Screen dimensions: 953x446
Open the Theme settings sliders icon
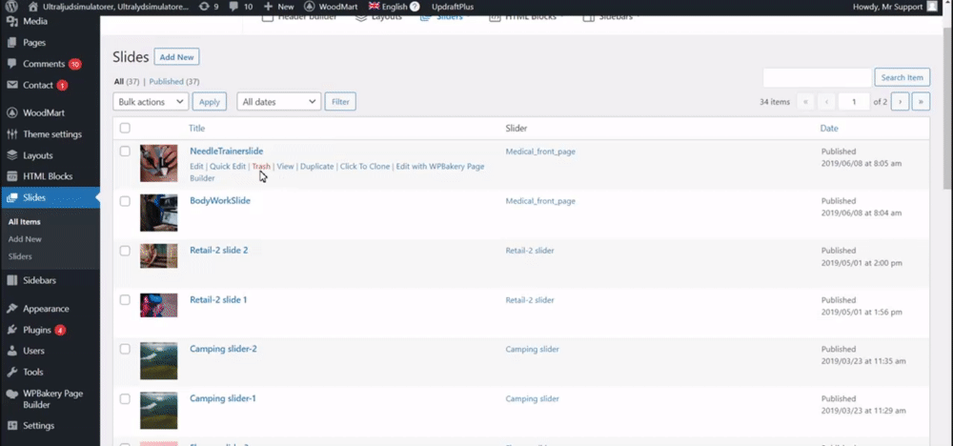coord(12,134)
